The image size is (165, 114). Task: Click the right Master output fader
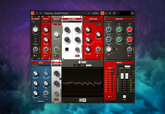[x=127, y=76]
